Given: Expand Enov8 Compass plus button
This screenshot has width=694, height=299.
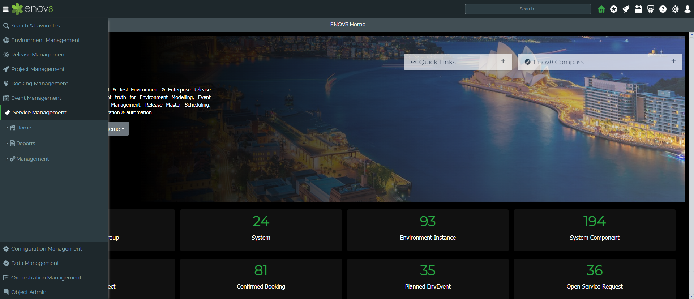Looking at the screenshot, I should tap(673, 61).
